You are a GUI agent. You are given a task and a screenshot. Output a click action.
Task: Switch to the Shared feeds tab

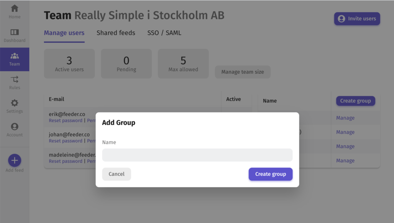point(116,33)
